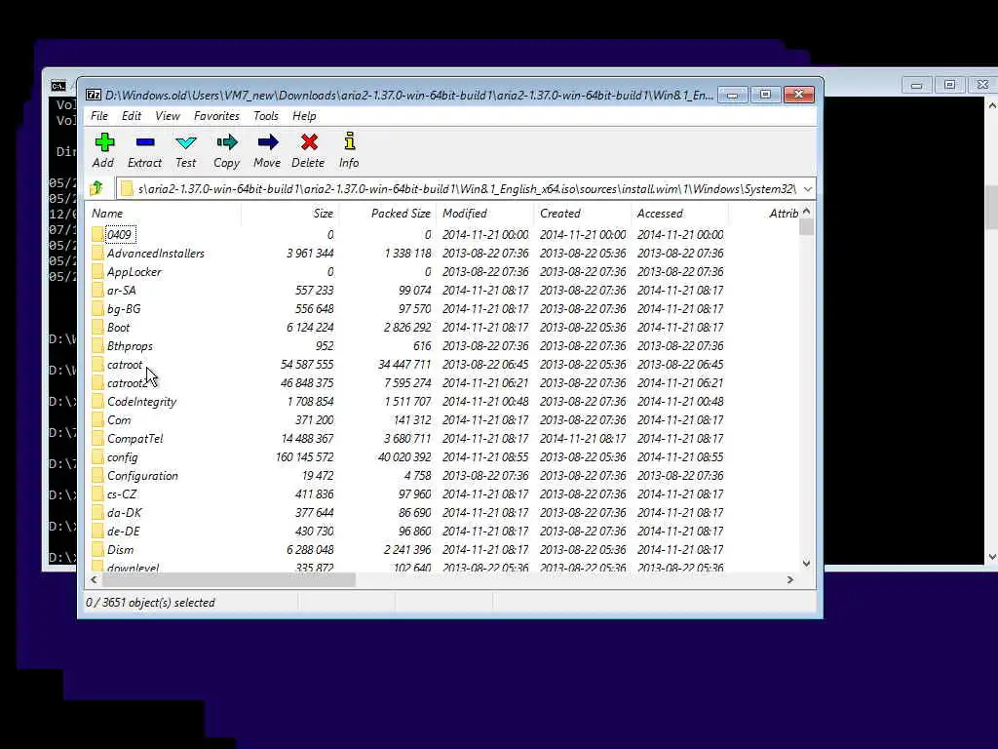This screenshot has height=749, width=998.
Task: Select the Move toolbar icon
Action: tap(267, 142)
